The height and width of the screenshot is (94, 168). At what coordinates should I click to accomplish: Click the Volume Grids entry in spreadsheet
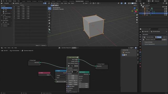[x=6, y=24]
